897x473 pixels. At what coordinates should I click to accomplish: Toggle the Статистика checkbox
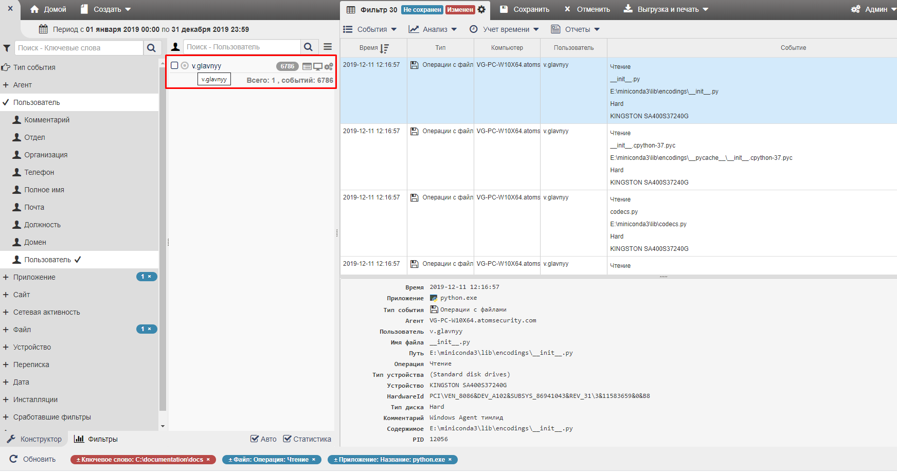tap(288, 439)
